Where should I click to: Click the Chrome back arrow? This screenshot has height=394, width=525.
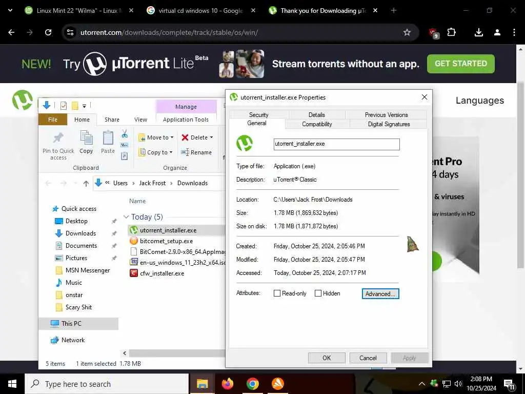click(x=11, y=32)
